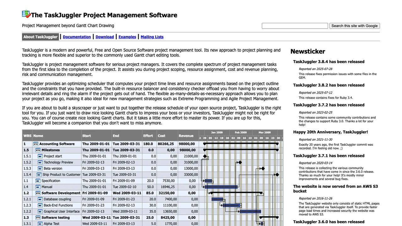Click the Mar 2009 month header in the chart
The height and width of the screenshot is (226, 402).
tap(265, 132)
